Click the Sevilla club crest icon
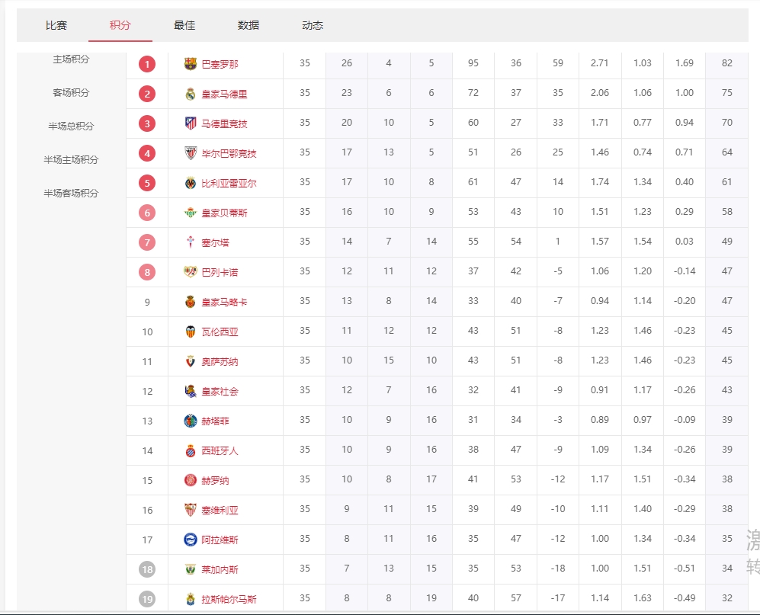This screenshot has height=615, width=760. coord(191,510)
